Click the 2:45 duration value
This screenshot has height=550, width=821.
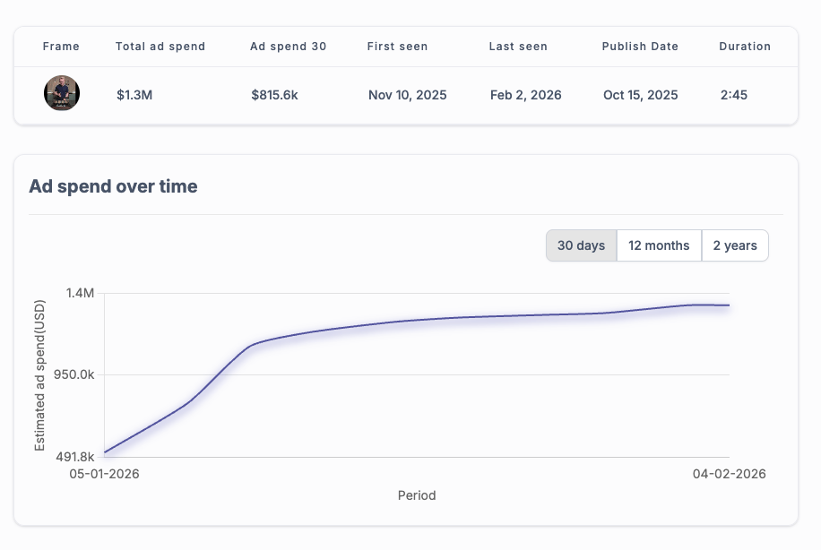(734, 95)
